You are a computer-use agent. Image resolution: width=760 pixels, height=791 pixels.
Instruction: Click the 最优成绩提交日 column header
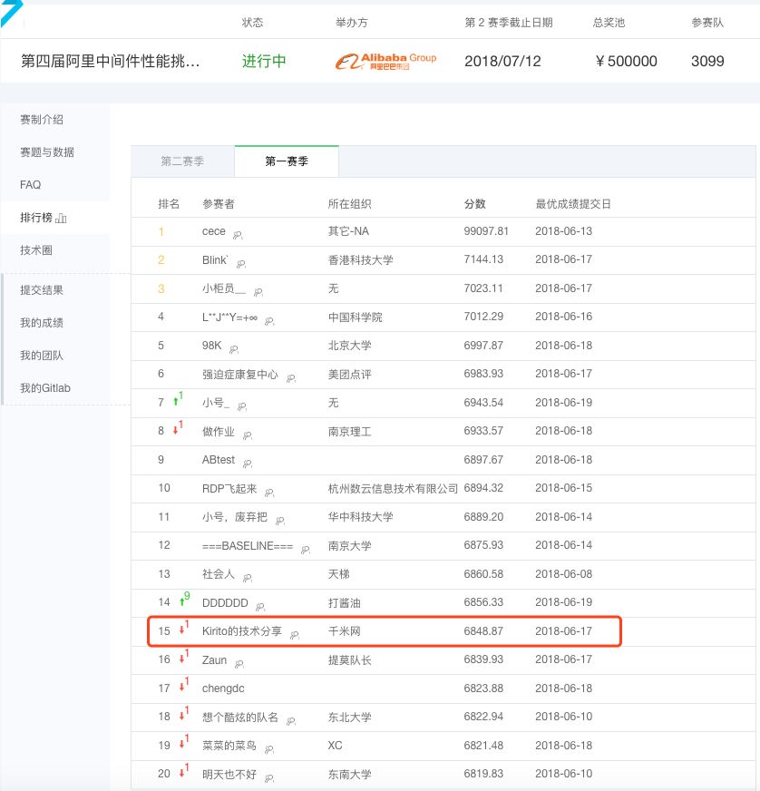coord(573,204)
